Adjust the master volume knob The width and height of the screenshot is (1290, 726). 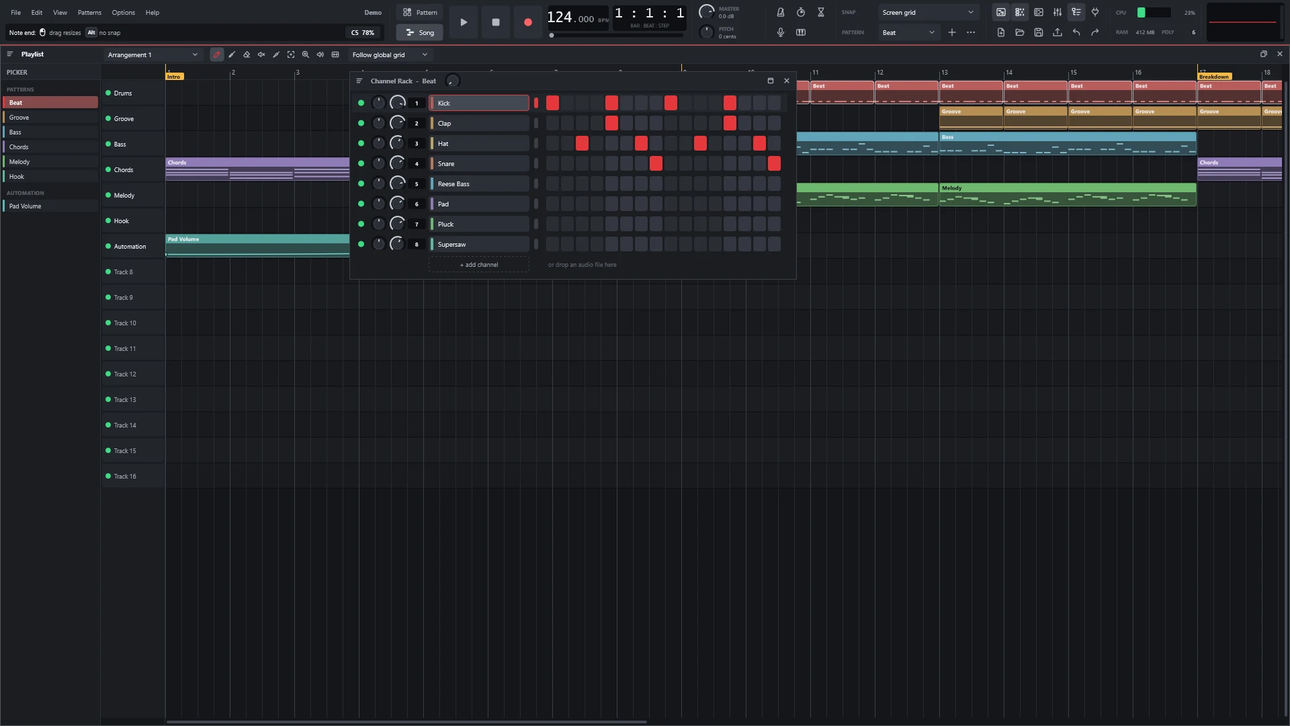(707, 12)
